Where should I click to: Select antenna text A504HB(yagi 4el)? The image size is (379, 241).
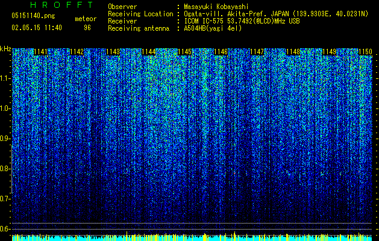(x=213, y=28)
